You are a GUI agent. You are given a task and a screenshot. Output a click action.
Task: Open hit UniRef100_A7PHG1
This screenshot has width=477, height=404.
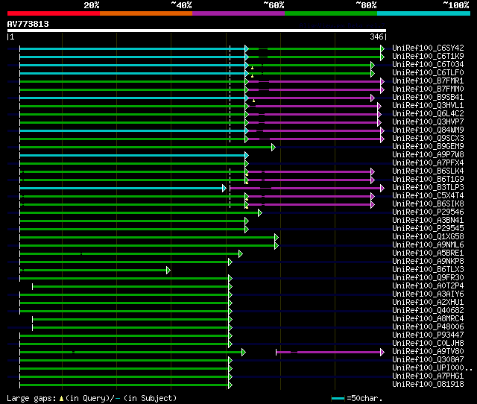428,376
